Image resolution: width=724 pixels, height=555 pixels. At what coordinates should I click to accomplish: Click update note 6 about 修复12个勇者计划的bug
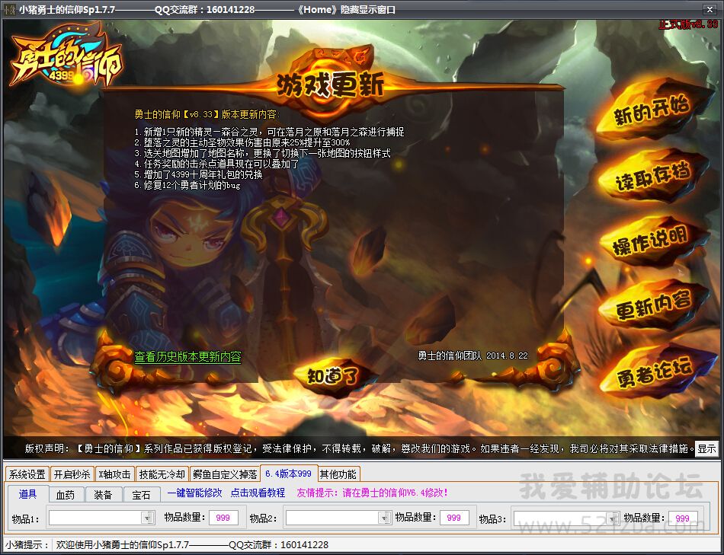[x=187, y=185]
